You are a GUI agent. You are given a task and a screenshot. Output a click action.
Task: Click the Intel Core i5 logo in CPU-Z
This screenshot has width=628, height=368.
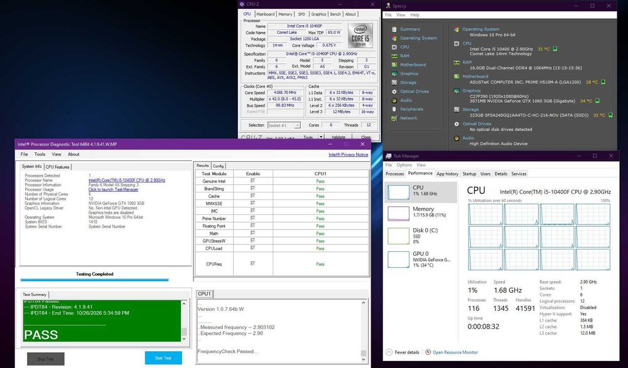click(x=360, y=36)
